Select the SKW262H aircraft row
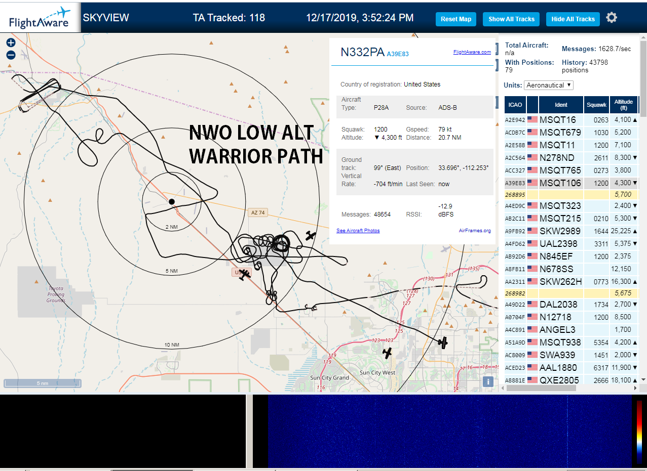647x471 pixels. [571, 282]
